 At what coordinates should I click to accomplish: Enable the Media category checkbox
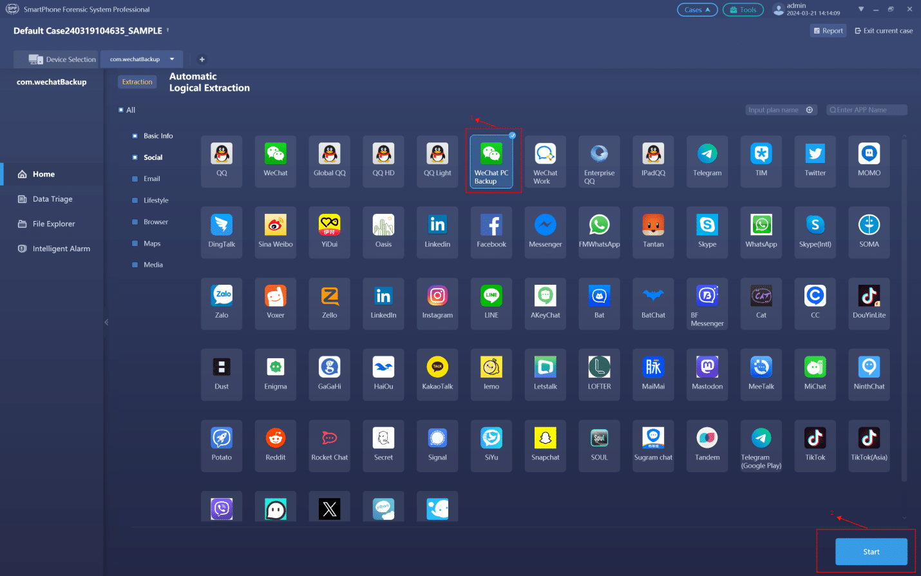135,265
